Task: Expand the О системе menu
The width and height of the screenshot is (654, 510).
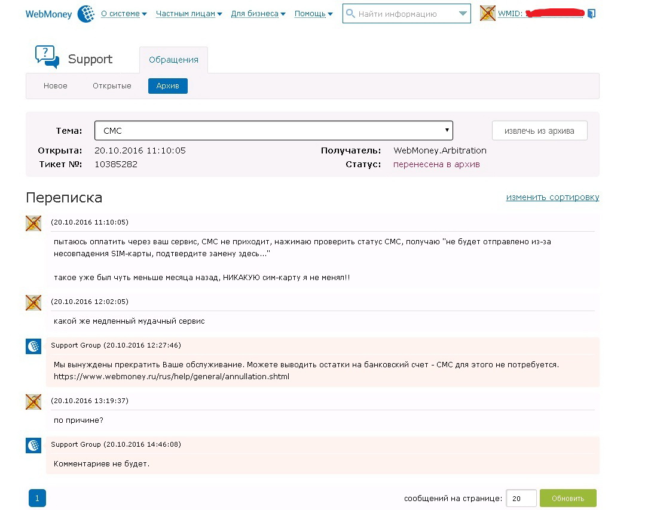Action: (x=123, y=14)
